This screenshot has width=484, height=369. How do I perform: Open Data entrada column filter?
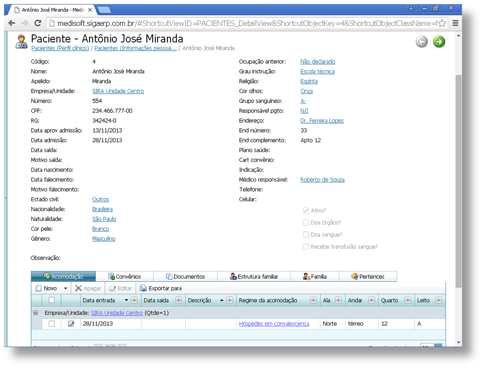coord(134,300)
